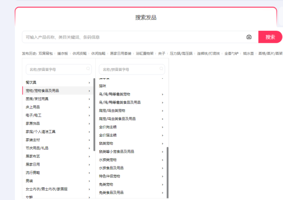This screenshot has width=283, height=200.
Task: Expand chevron next to 餐饮具
Action: pyautogui.click(x=89, y=83)
